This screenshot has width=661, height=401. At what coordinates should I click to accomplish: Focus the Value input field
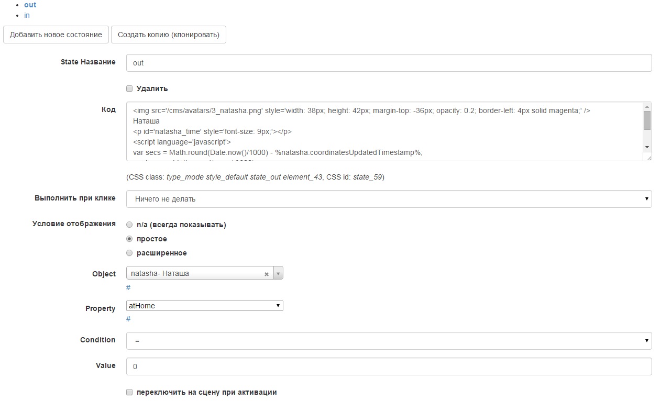click(x=389, y=366)
